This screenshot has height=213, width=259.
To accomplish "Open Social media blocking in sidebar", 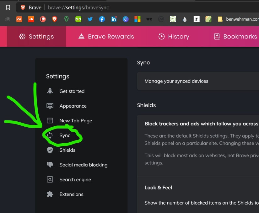I will click(77, 165).
